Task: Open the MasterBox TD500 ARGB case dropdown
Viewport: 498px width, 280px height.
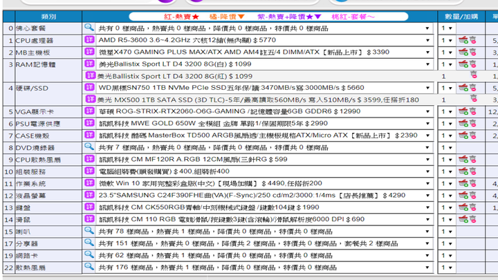Action: [x=264, y=136]
